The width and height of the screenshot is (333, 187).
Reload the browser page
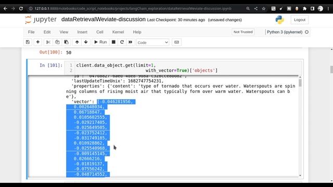[21, 8]
